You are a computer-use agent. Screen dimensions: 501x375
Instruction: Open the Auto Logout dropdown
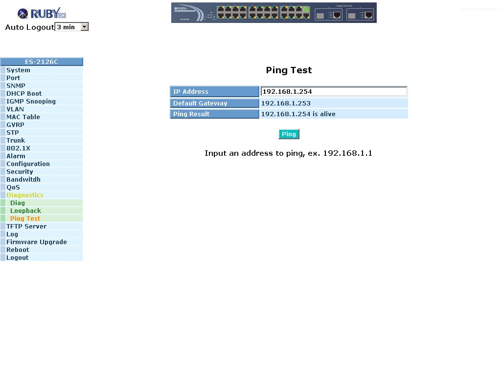click(x=71, y=27)
